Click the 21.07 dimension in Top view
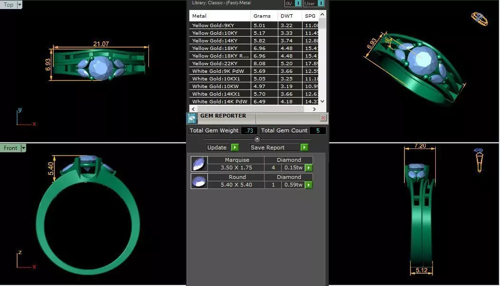Viewport: 500px width, 286px height. click(x=101, y=44)
